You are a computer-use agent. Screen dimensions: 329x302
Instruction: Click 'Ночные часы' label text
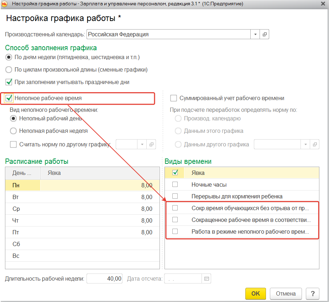pos(209,185)
